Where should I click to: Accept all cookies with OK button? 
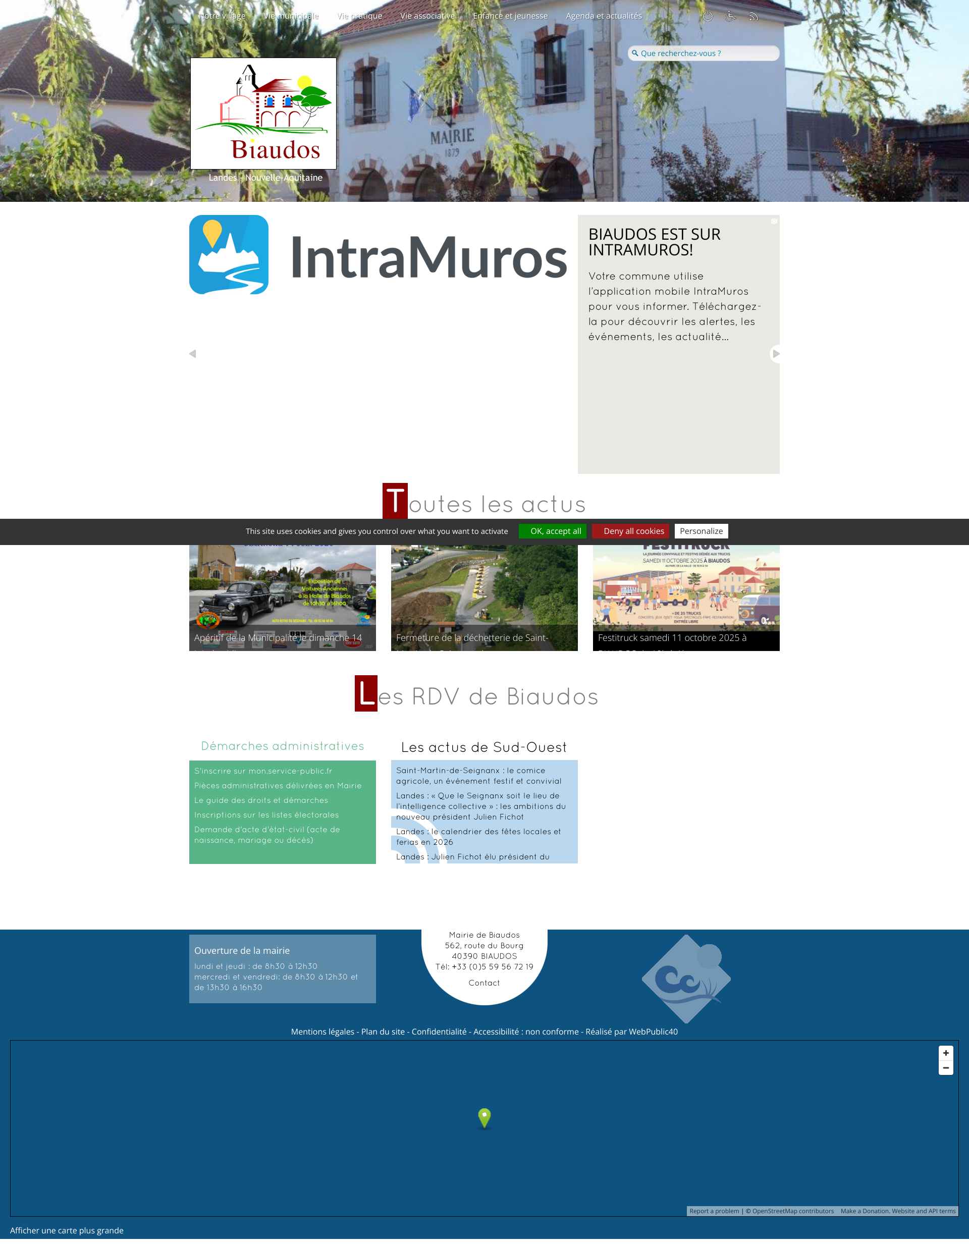point(553,531)
